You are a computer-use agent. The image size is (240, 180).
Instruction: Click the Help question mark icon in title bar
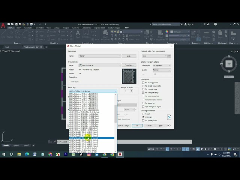(215, 24)
